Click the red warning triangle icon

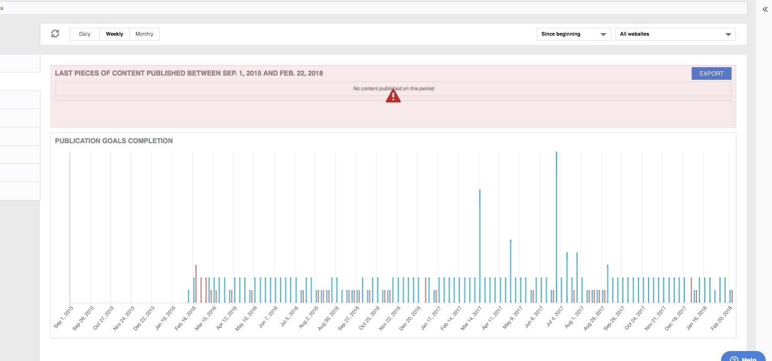tap(393, 96)
